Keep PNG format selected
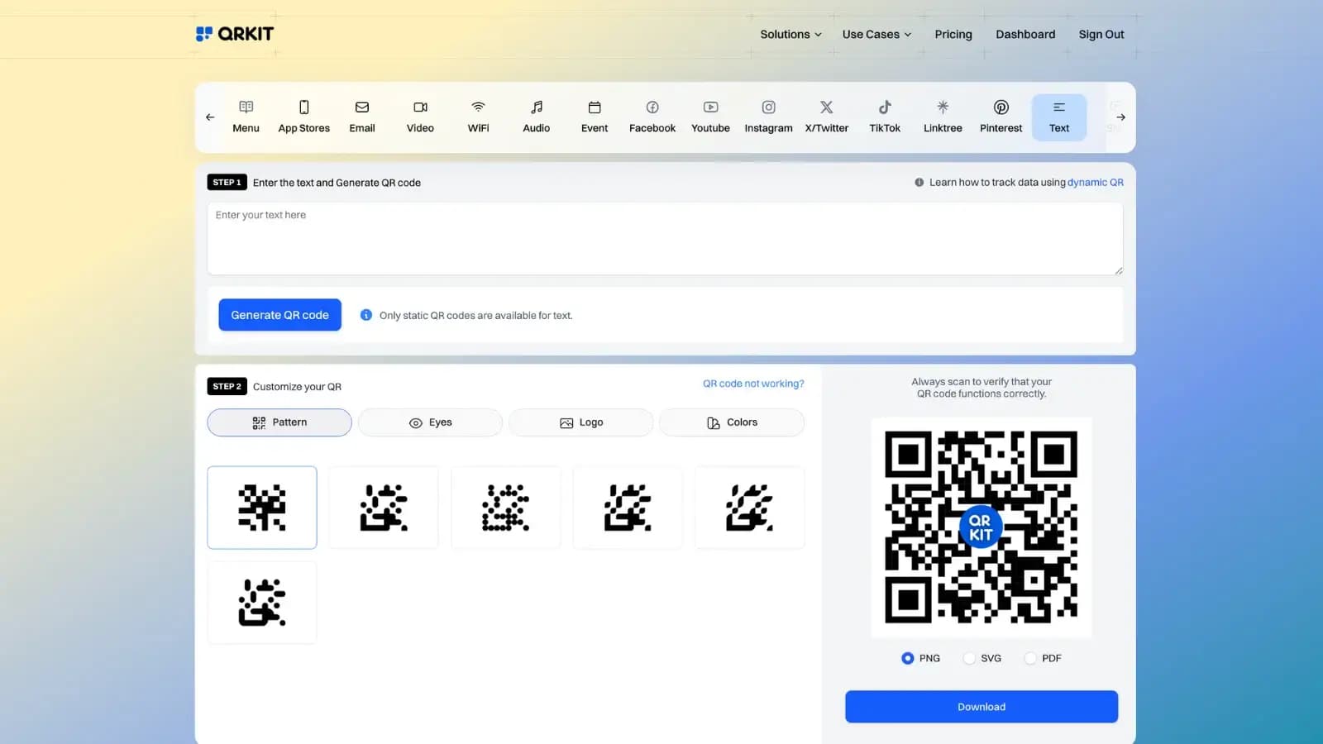The image size is (1323, 744). tap(906, 657)
